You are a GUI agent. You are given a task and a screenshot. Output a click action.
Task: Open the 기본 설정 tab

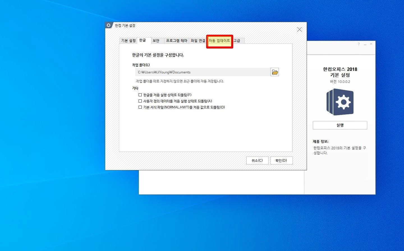[128, 41]
